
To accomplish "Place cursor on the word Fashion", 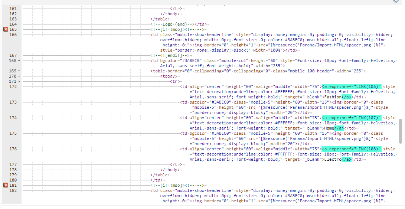I will click(x=332, y=97).
